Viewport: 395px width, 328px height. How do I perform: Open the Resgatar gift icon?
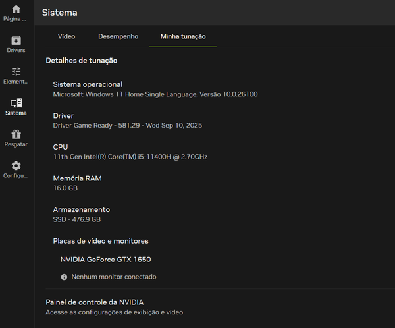click(16, 134)
